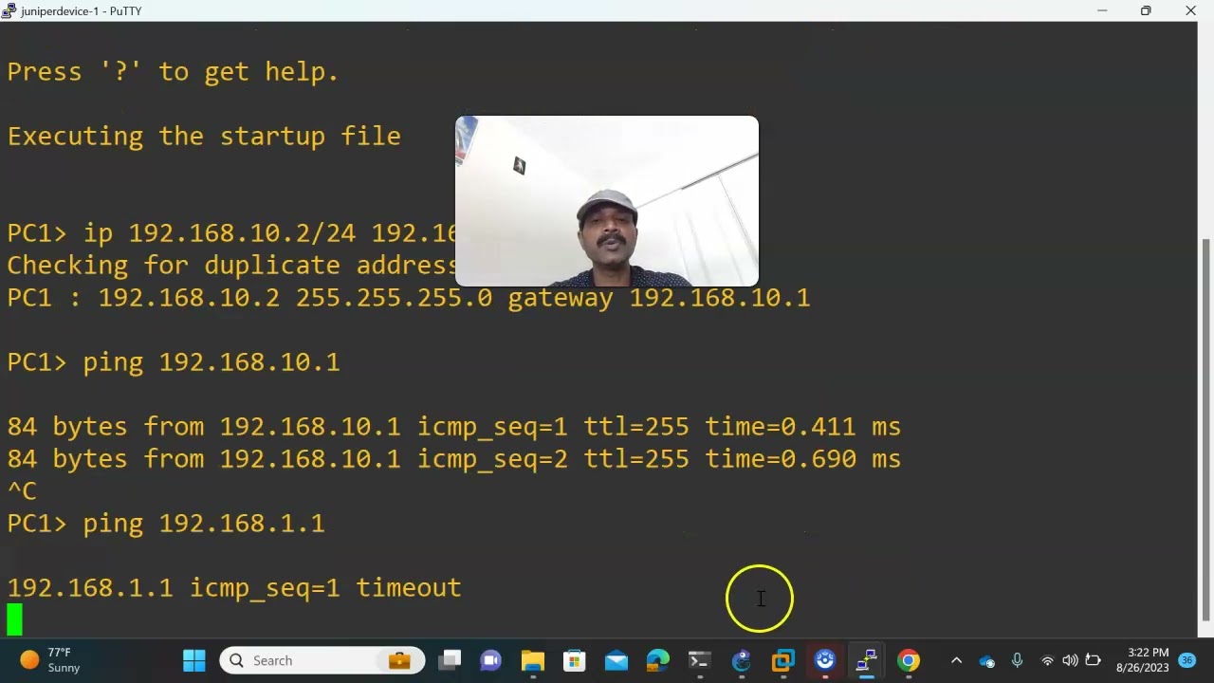
Task: Open Google Chrome from the taskbar
Action: click(x=909, y=660)
